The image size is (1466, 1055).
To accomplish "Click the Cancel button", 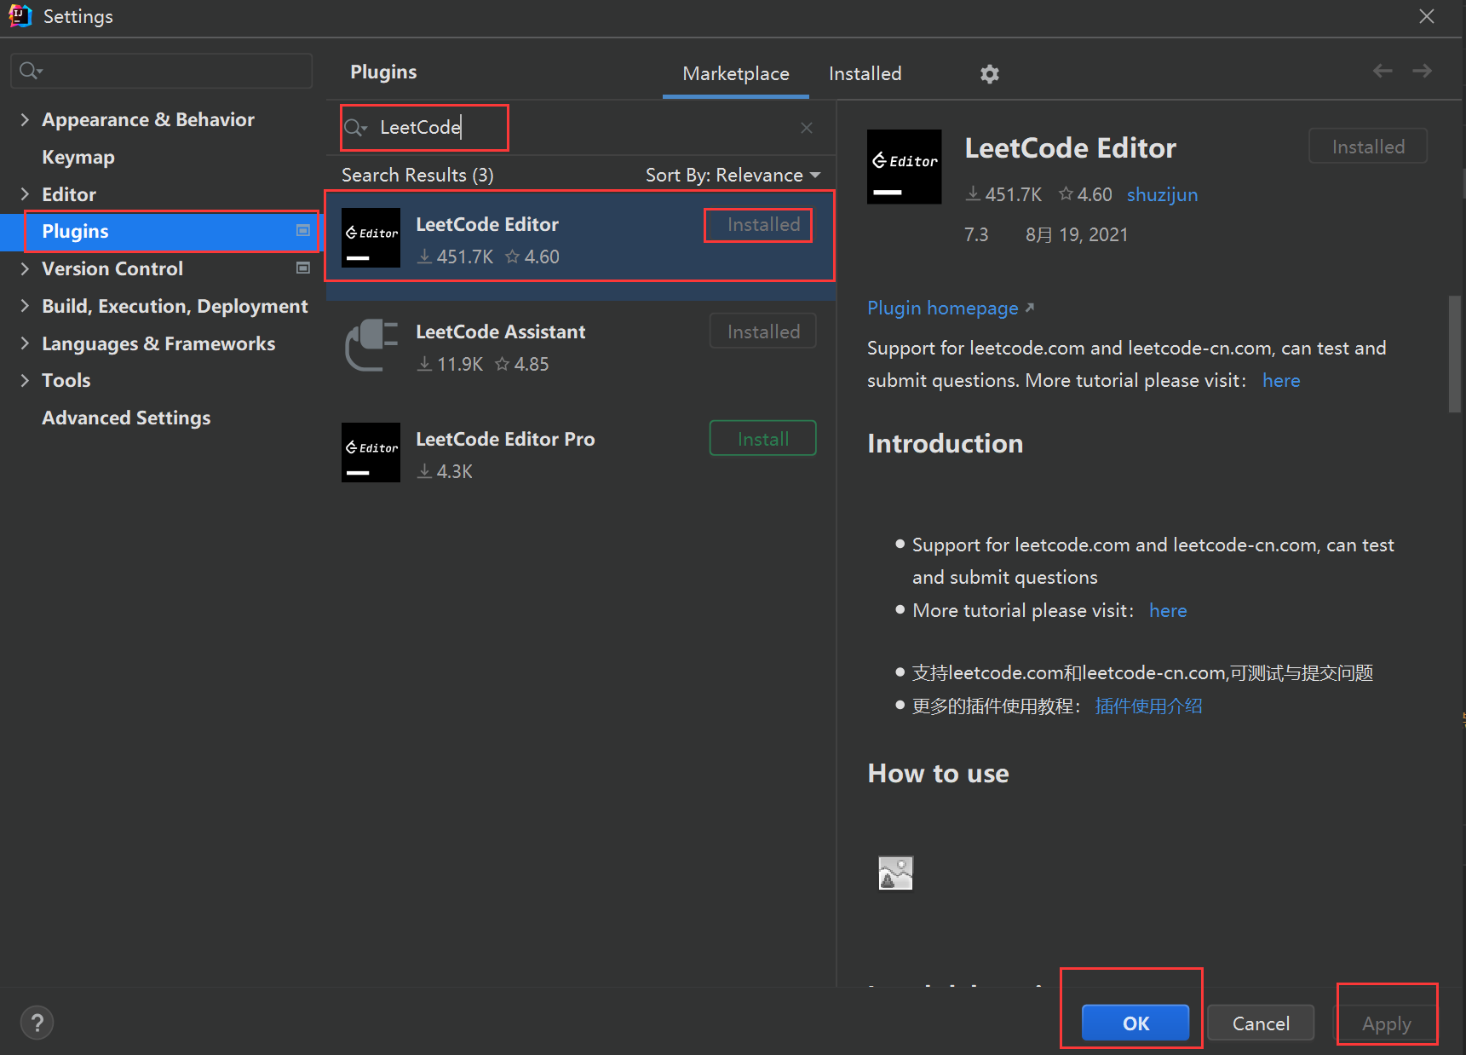I will click(1261, 1023).
